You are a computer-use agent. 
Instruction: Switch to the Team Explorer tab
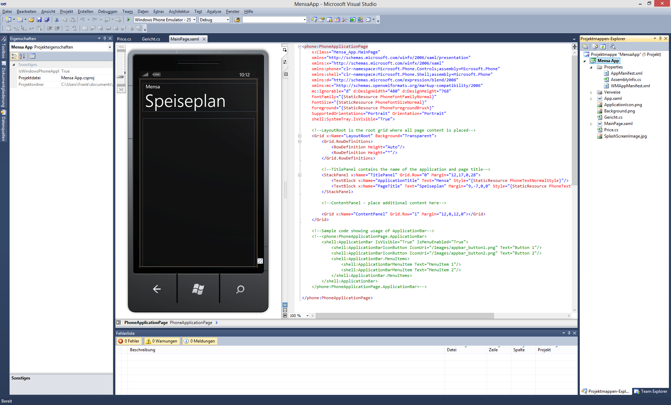tap(651, 391)
